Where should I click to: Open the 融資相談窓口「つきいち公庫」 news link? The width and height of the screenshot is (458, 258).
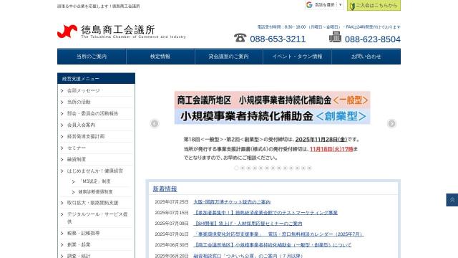click(248, 256)
